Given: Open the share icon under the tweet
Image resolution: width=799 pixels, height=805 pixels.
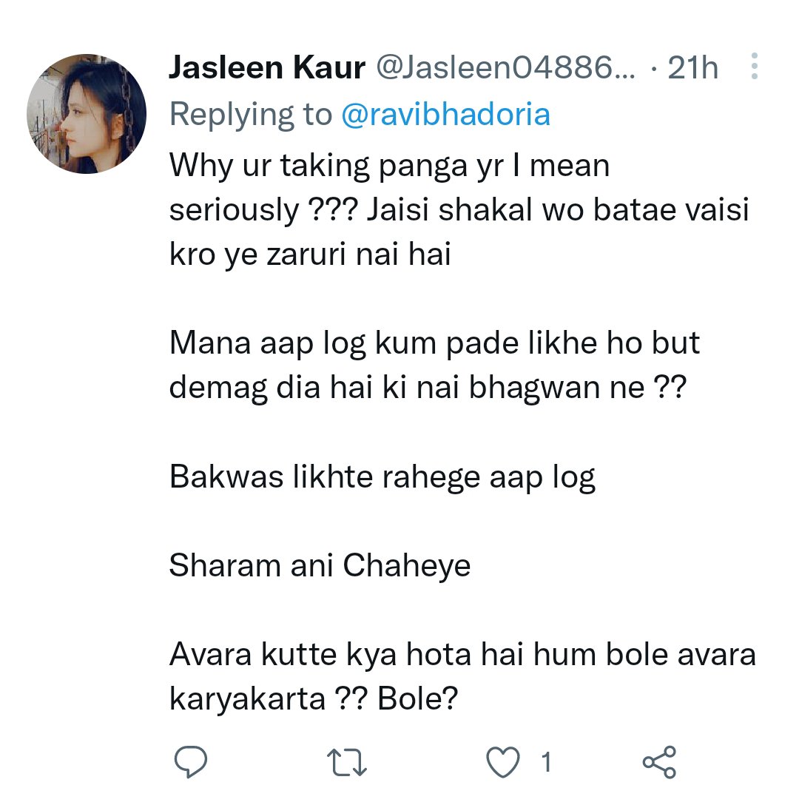Looking at the screenshot, I should click(x=659, y=762).
